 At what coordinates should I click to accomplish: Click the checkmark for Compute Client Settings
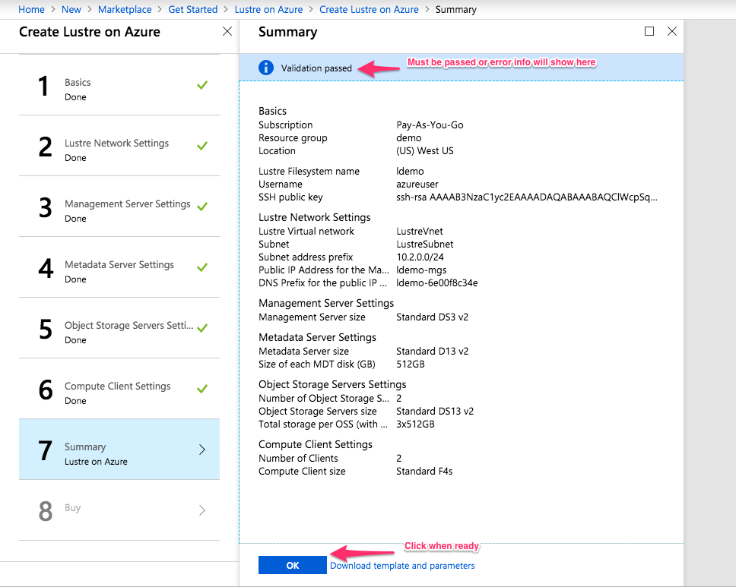(x=202, y=389)
